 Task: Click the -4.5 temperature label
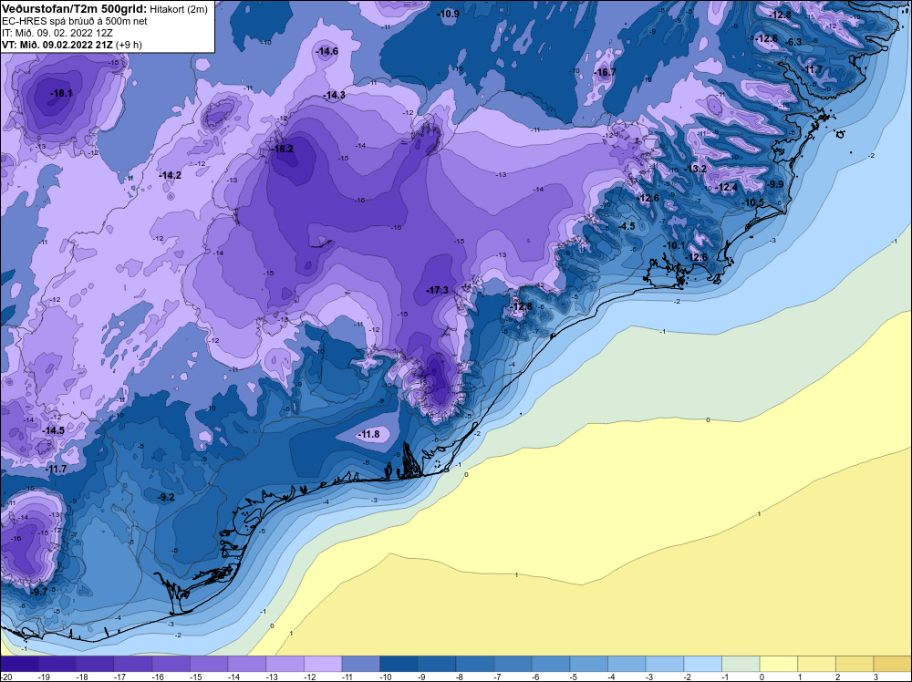tap(627, 226)
